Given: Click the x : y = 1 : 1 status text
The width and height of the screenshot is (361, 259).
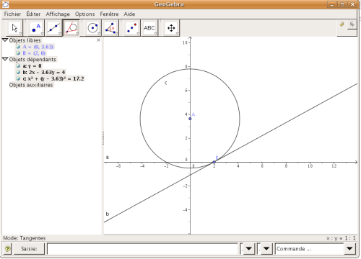Looking at the screenshot, I should [341, 238].
